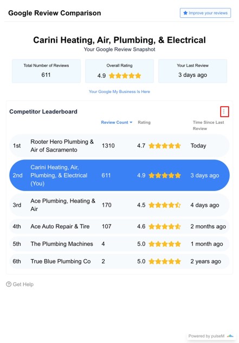The width and height of the screenshot is (239, 343).
Task: Click Ace Auto Repair's 4.6 star rating
Action: [165, 226]
